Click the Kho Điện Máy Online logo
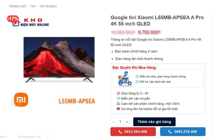This screenshot has height=138, width=215. point(31,22)
